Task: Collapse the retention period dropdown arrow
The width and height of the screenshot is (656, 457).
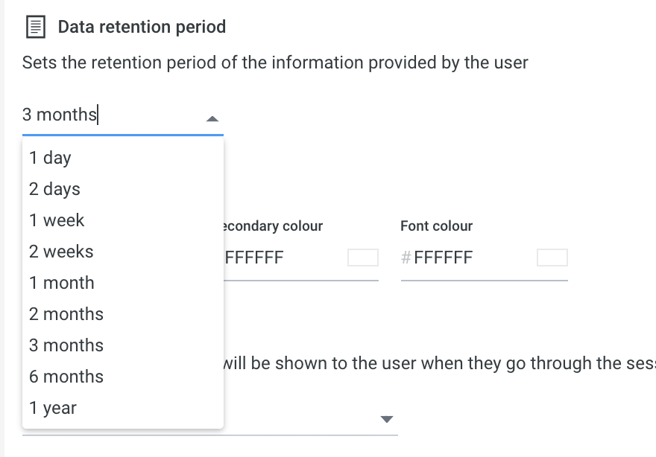Action: click(212, 119)
